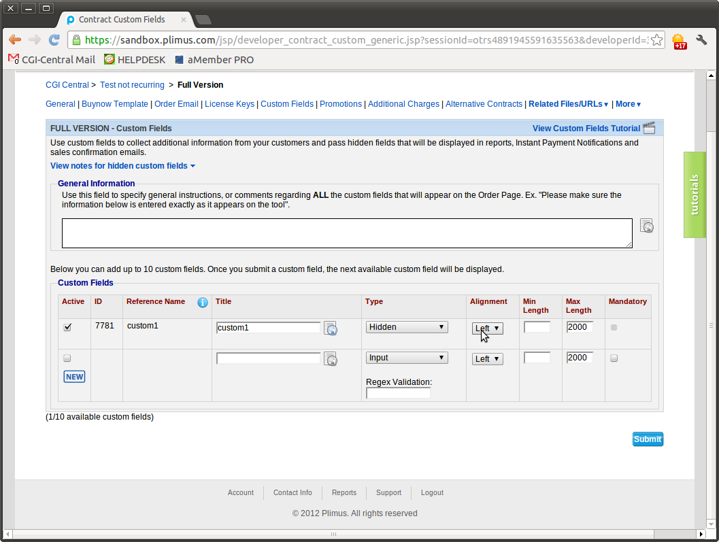Open the browser wrench settings menu
Viewport: 719px width, 542px height.
tap(701, 40)
